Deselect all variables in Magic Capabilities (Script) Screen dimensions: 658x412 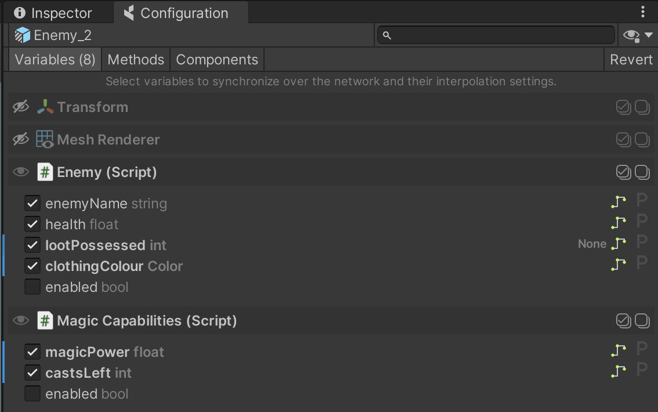(642, 321)
